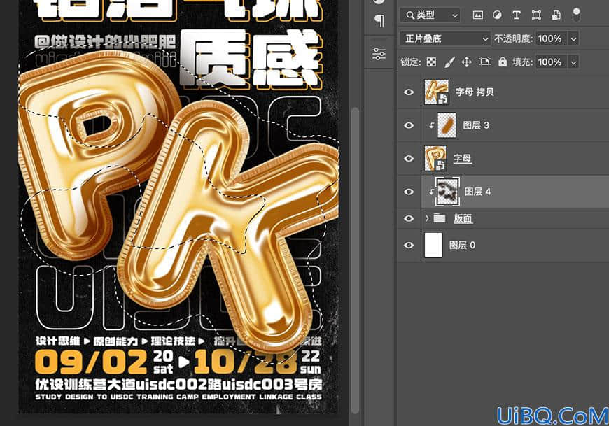The width and height of the screenshot is (609, 426).
Task: Hide the 图层 4 layer
Action: 409,192
